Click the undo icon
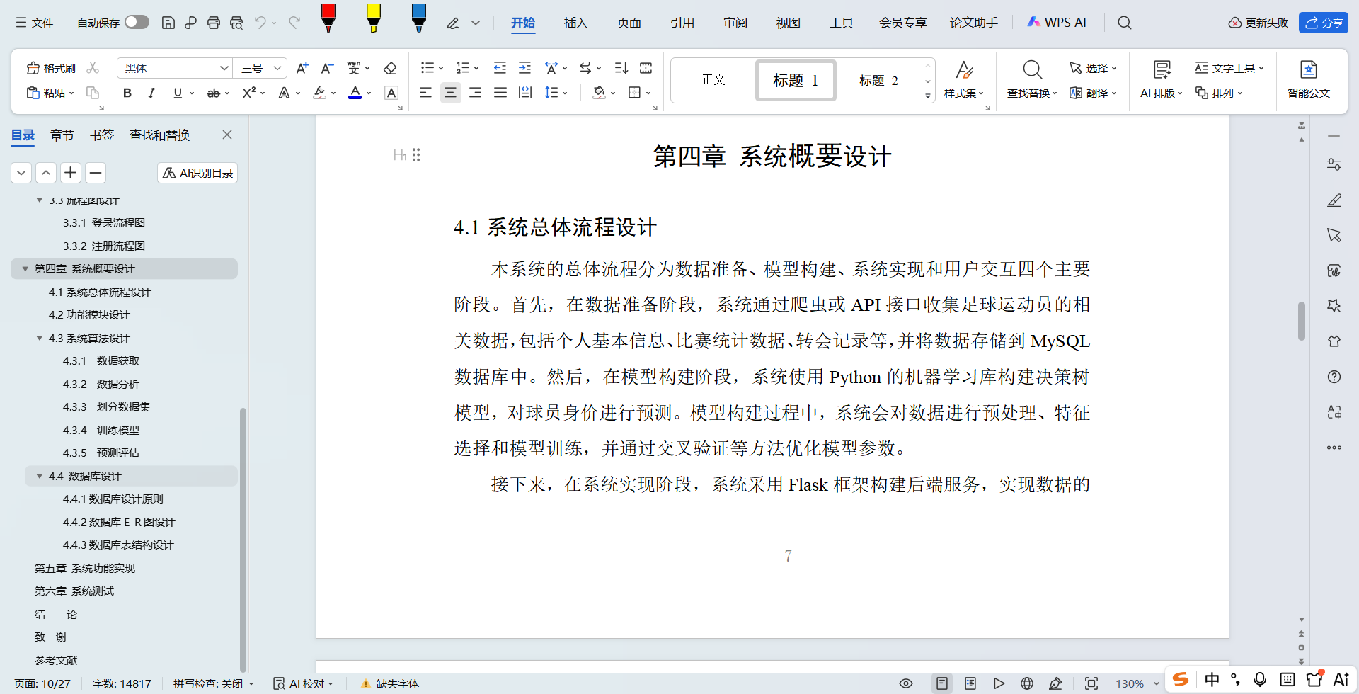The image size is (1359, 694). pyautogui.click(x=260, y=23)
